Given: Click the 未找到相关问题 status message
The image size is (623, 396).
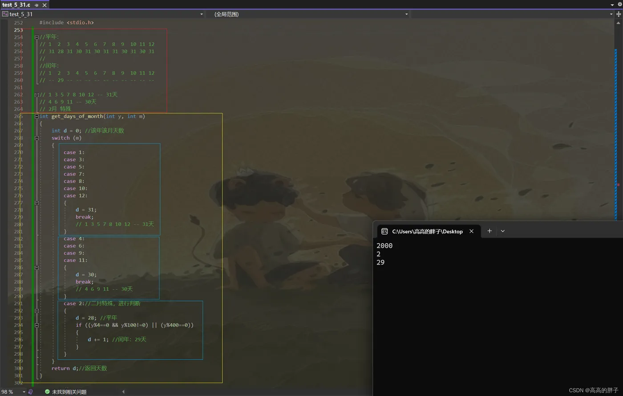Looking at the screenshot, I should pos(69,392).
